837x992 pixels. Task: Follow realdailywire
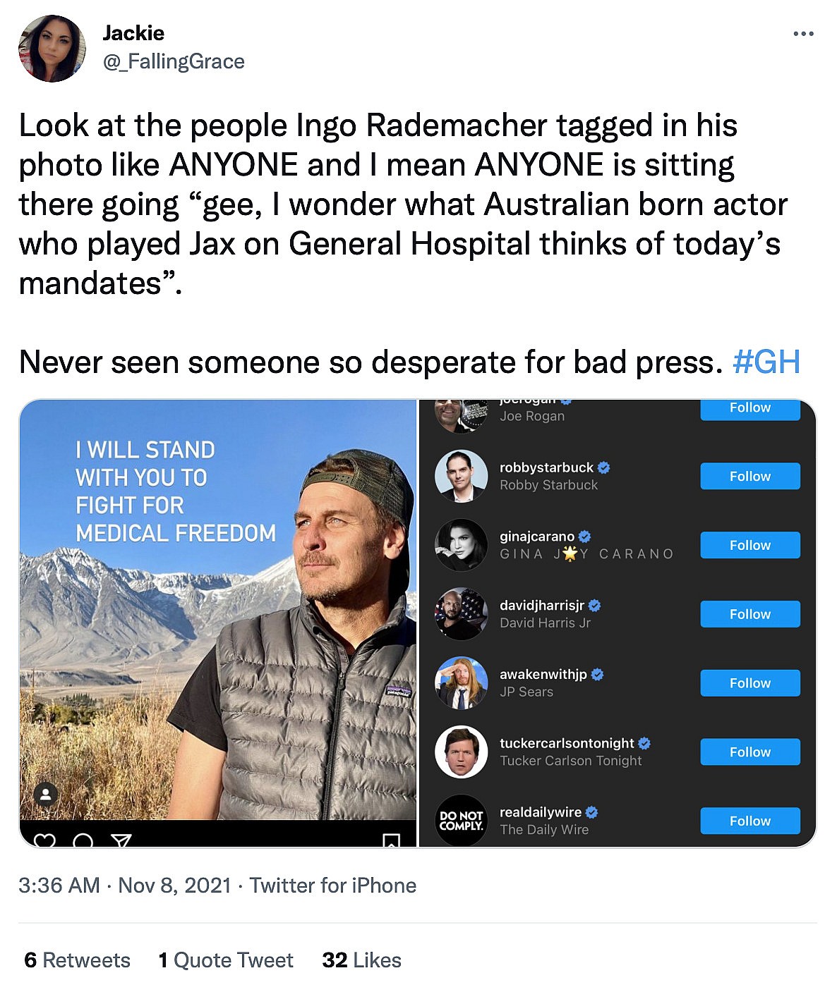[x=749, y=821]
